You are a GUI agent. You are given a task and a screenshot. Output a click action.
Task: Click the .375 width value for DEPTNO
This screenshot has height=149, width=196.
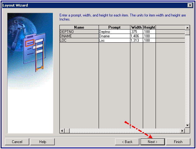(x=137, y=32)
